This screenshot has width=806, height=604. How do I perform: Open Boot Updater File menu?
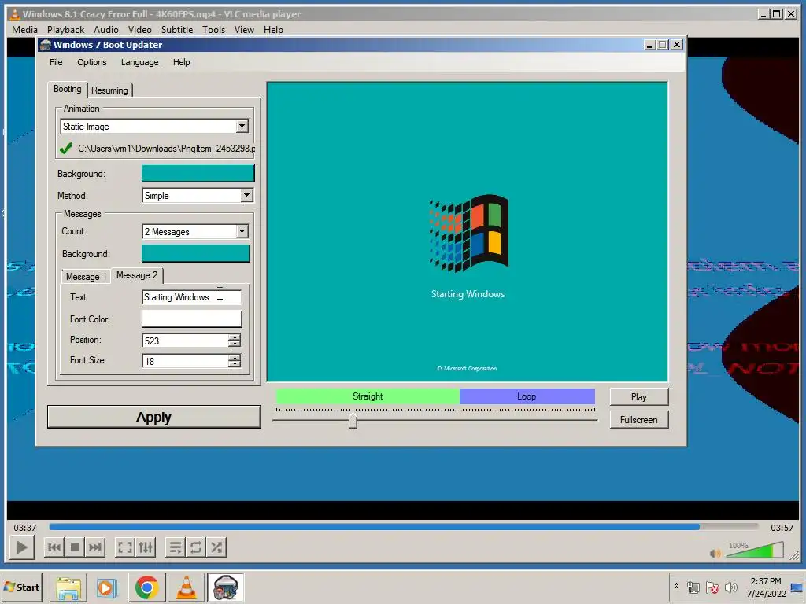56,62
